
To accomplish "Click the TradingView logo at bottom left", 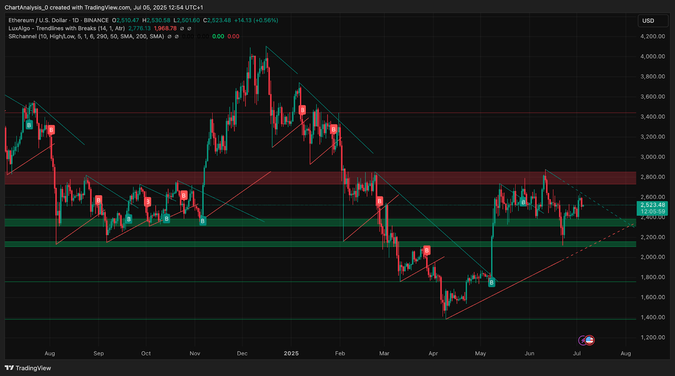I will click(x=28, y=368).
